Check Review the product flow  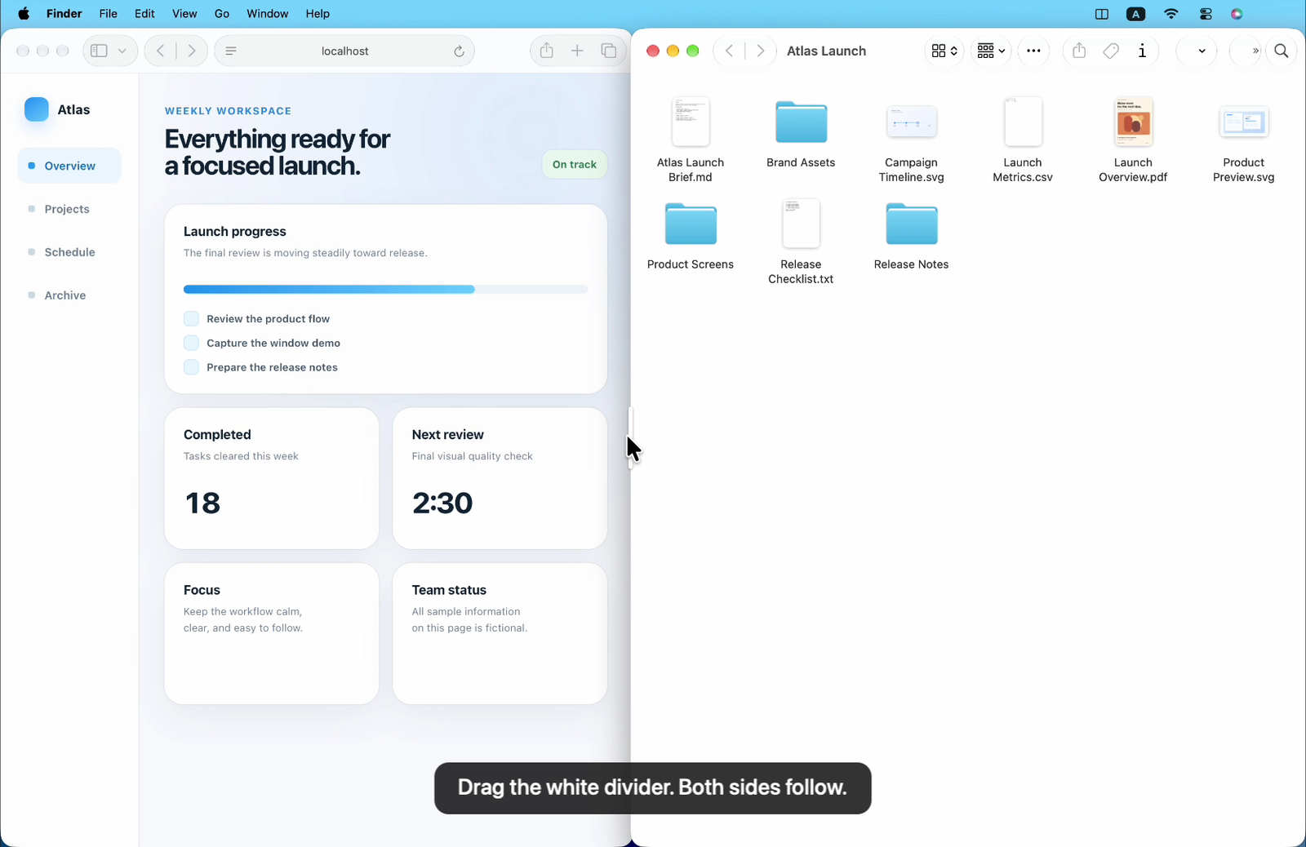click(191, 319)
